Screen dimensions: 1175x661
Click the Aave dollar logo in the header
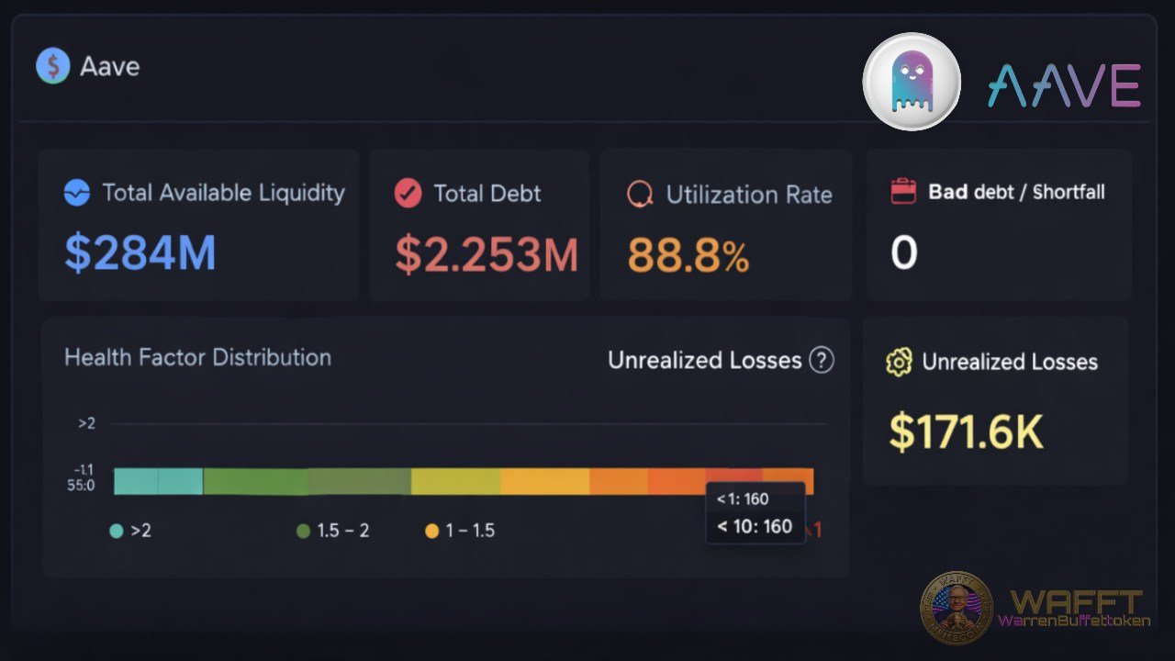pos(51,66)
